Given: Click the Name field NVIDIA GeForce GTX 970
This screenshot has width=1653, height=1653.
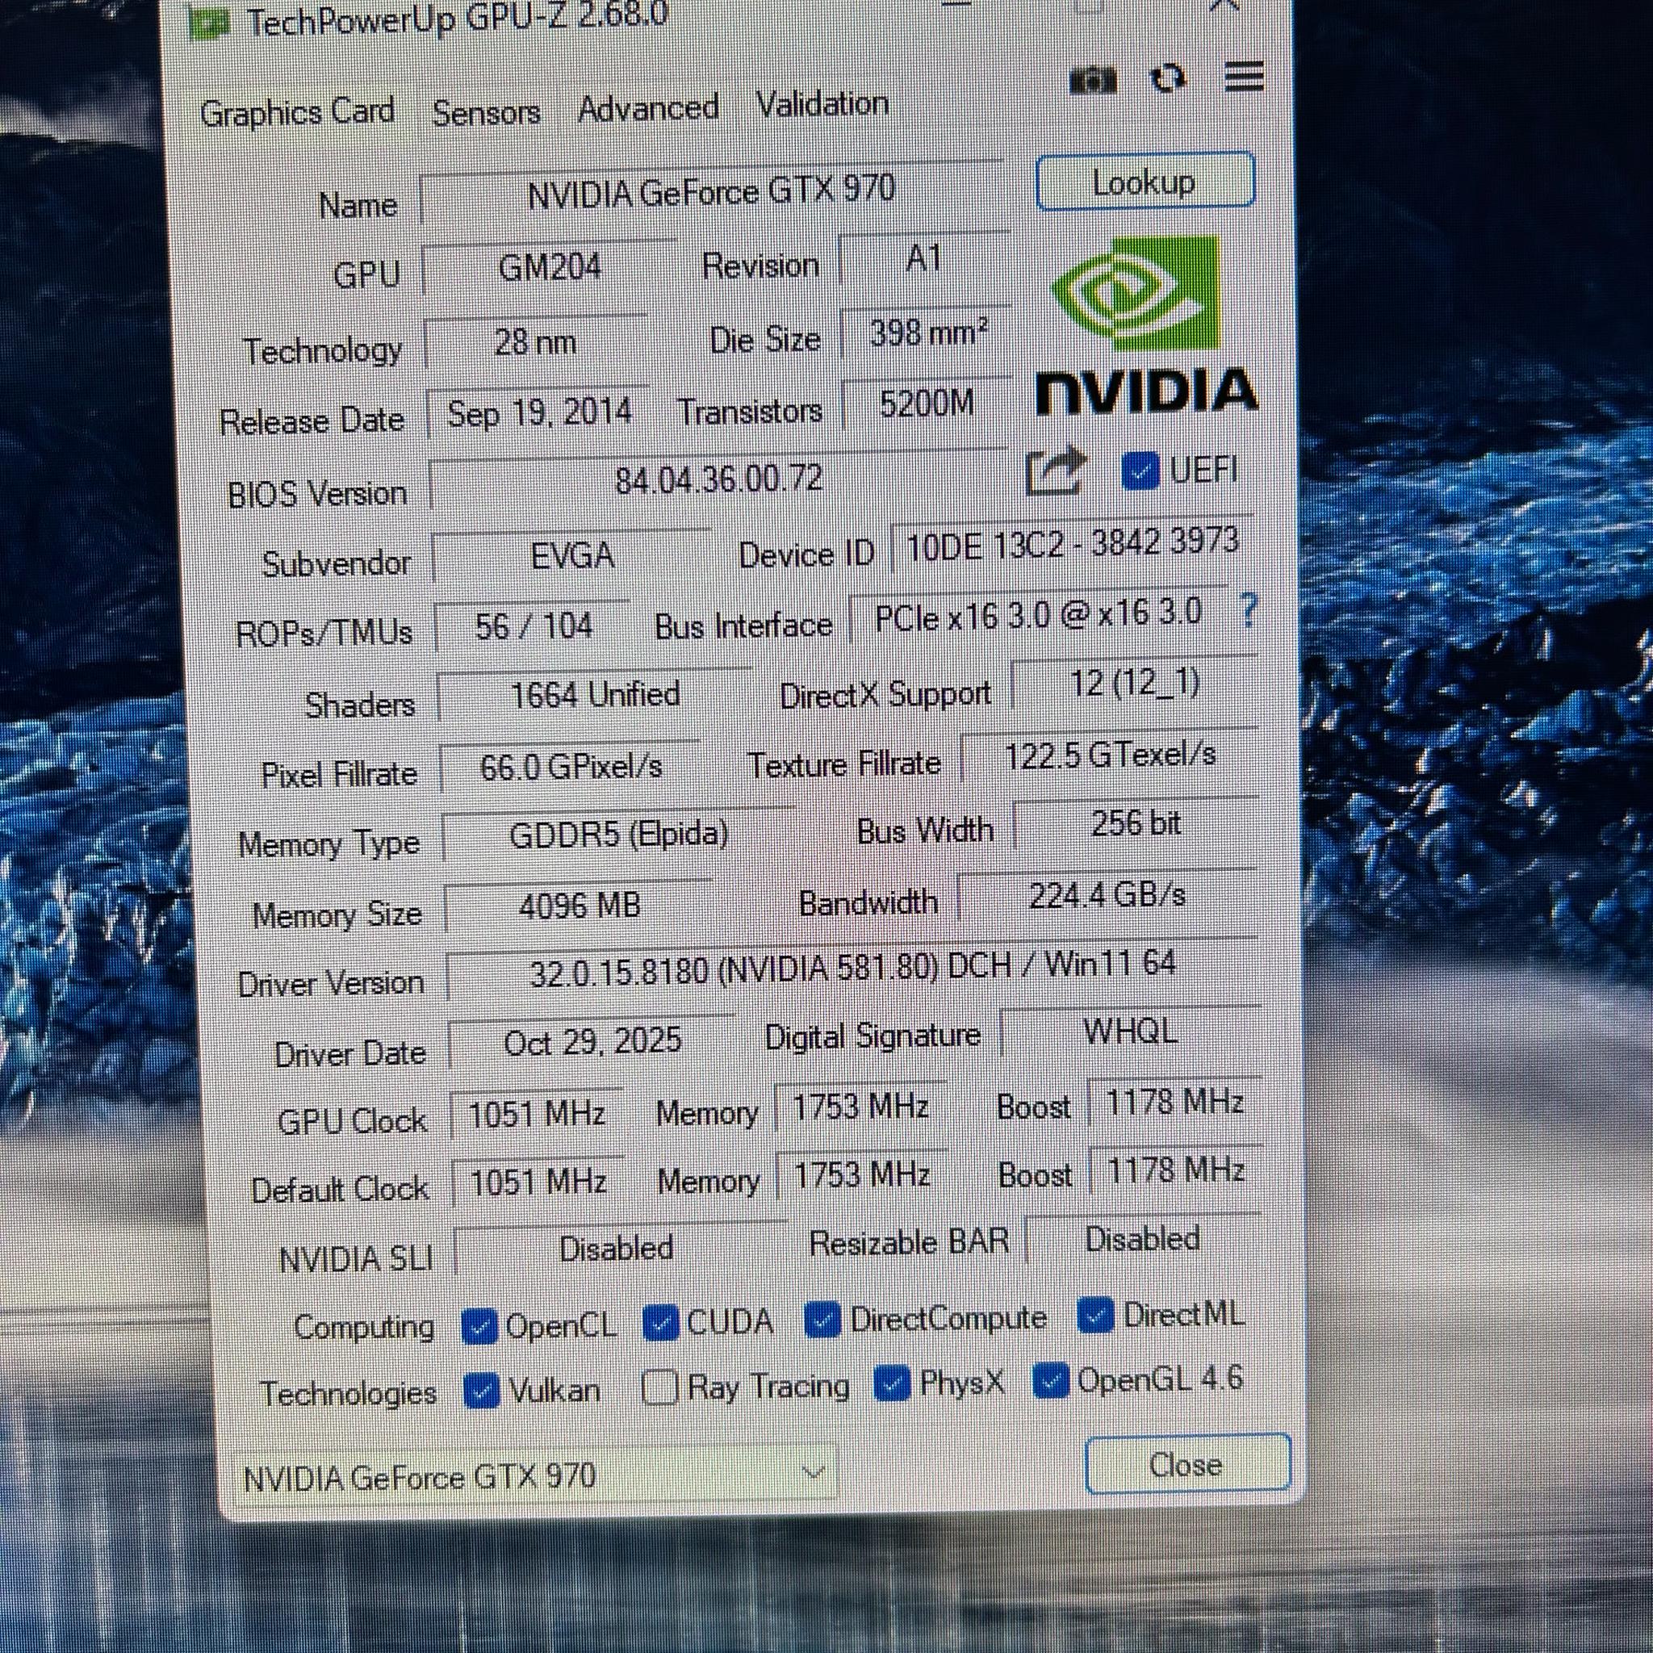Looking at the screenshot, I should click(x=711, y=191).
